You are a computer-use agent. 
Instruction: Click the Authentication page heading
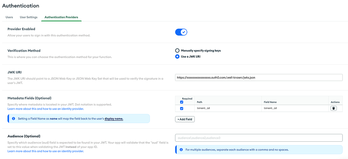(21, 6)
